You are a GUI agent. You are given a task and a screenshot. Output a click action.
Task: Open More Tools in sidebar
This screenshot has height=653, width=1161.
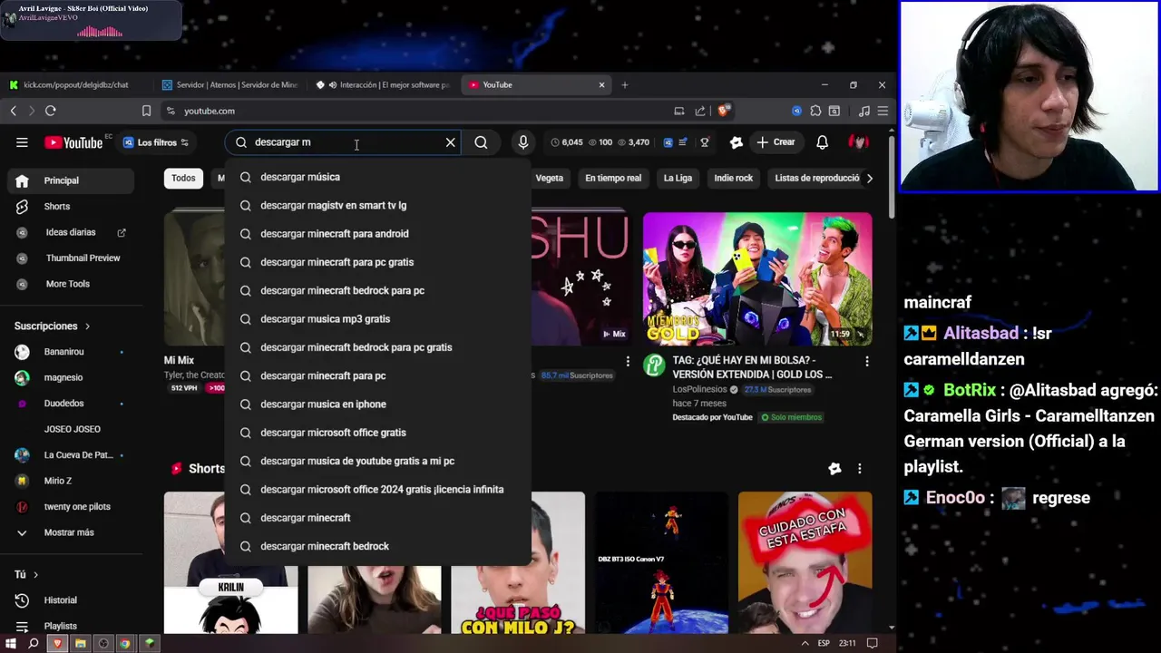(x=71, y=284)
